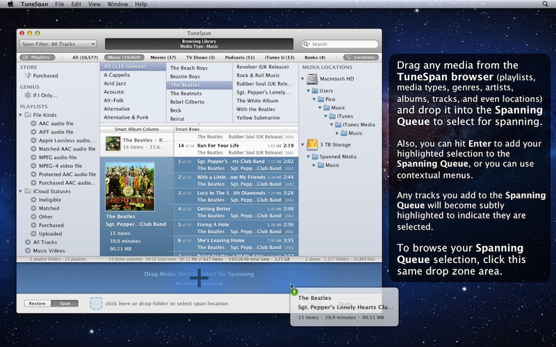Click the dashed span location folder icon
The image size is (556, 347).
tap(95, 303)
